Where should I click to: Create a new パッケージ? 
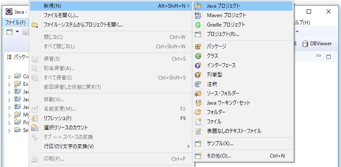pyautogui.click(x=243, y=47)
